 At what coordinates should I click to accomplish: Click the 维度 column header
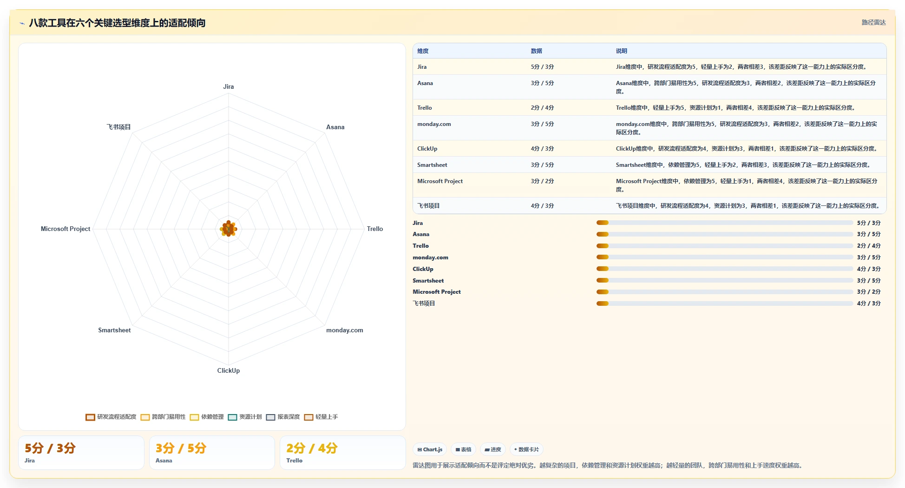click(x=423, y=51)
